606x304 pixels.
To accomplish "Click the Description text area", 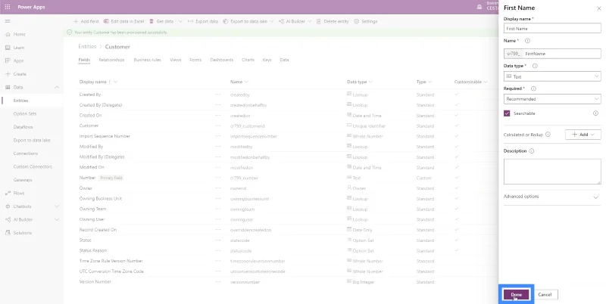I will click(552, 172).
